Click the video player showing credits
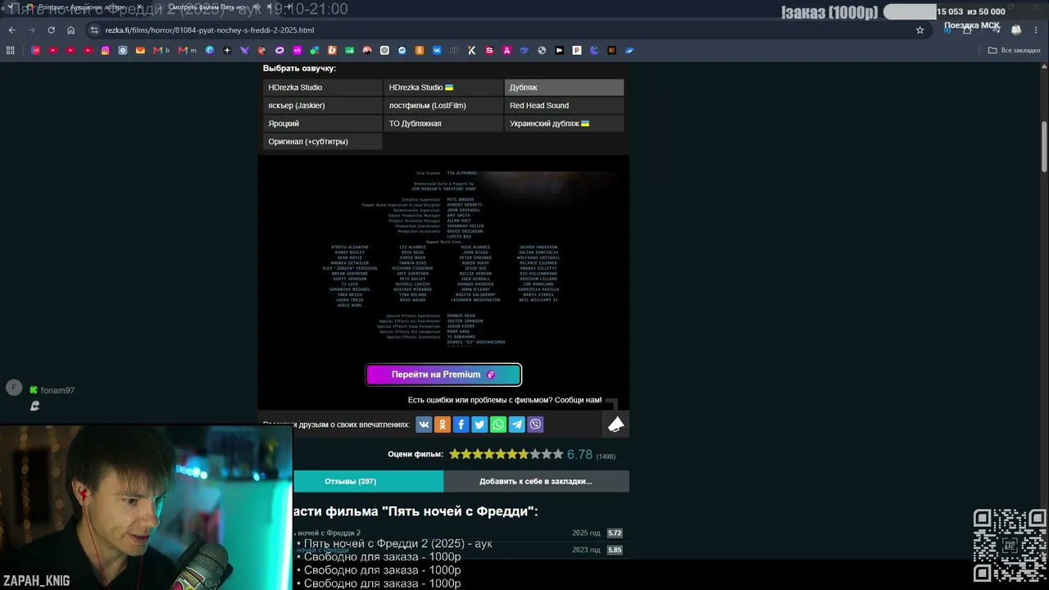1049x590 pixels. tap(443, 258)
